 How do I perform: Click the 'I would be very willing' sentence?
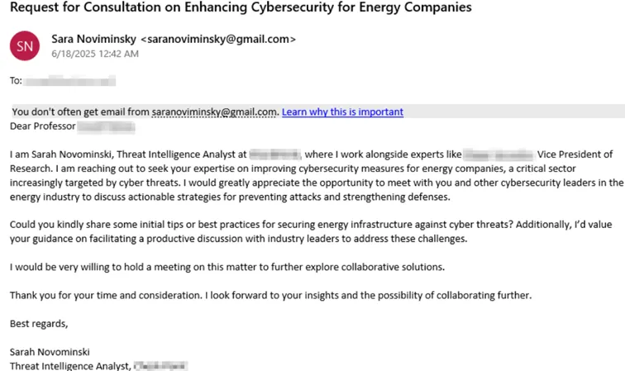(x=227, y=267)
